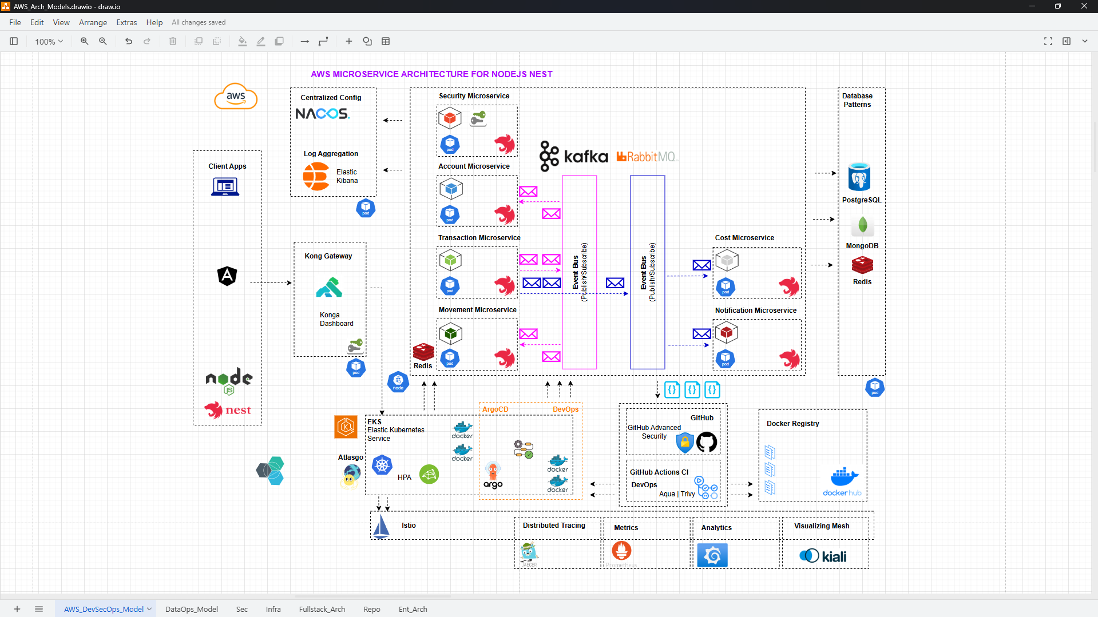The width and height of the screenshot is (1098, 617).
Task: Open the Arrange menu
Action: pos(93,22)
